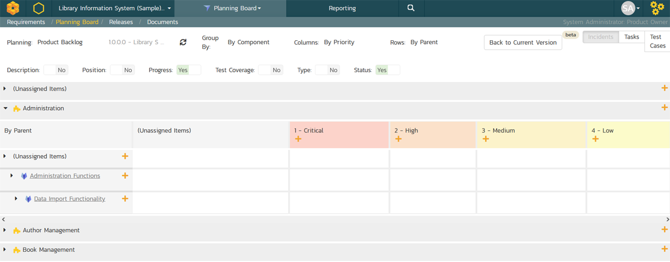
Task: Add item to the 1 - Critical column
Action: pyautogui.click(x=299, y=139)
